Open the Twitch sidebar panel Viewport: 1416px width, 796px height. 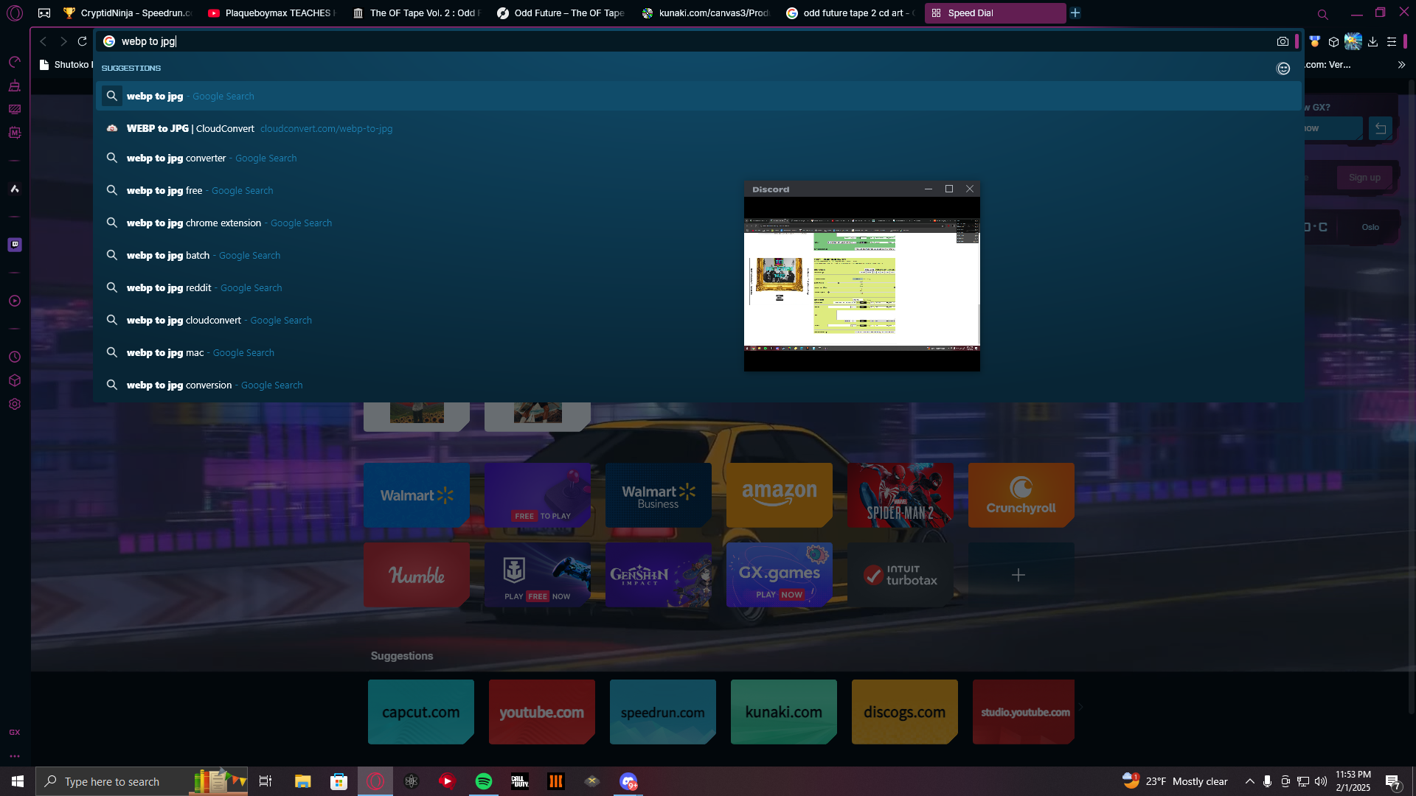[x=15, y=245]
